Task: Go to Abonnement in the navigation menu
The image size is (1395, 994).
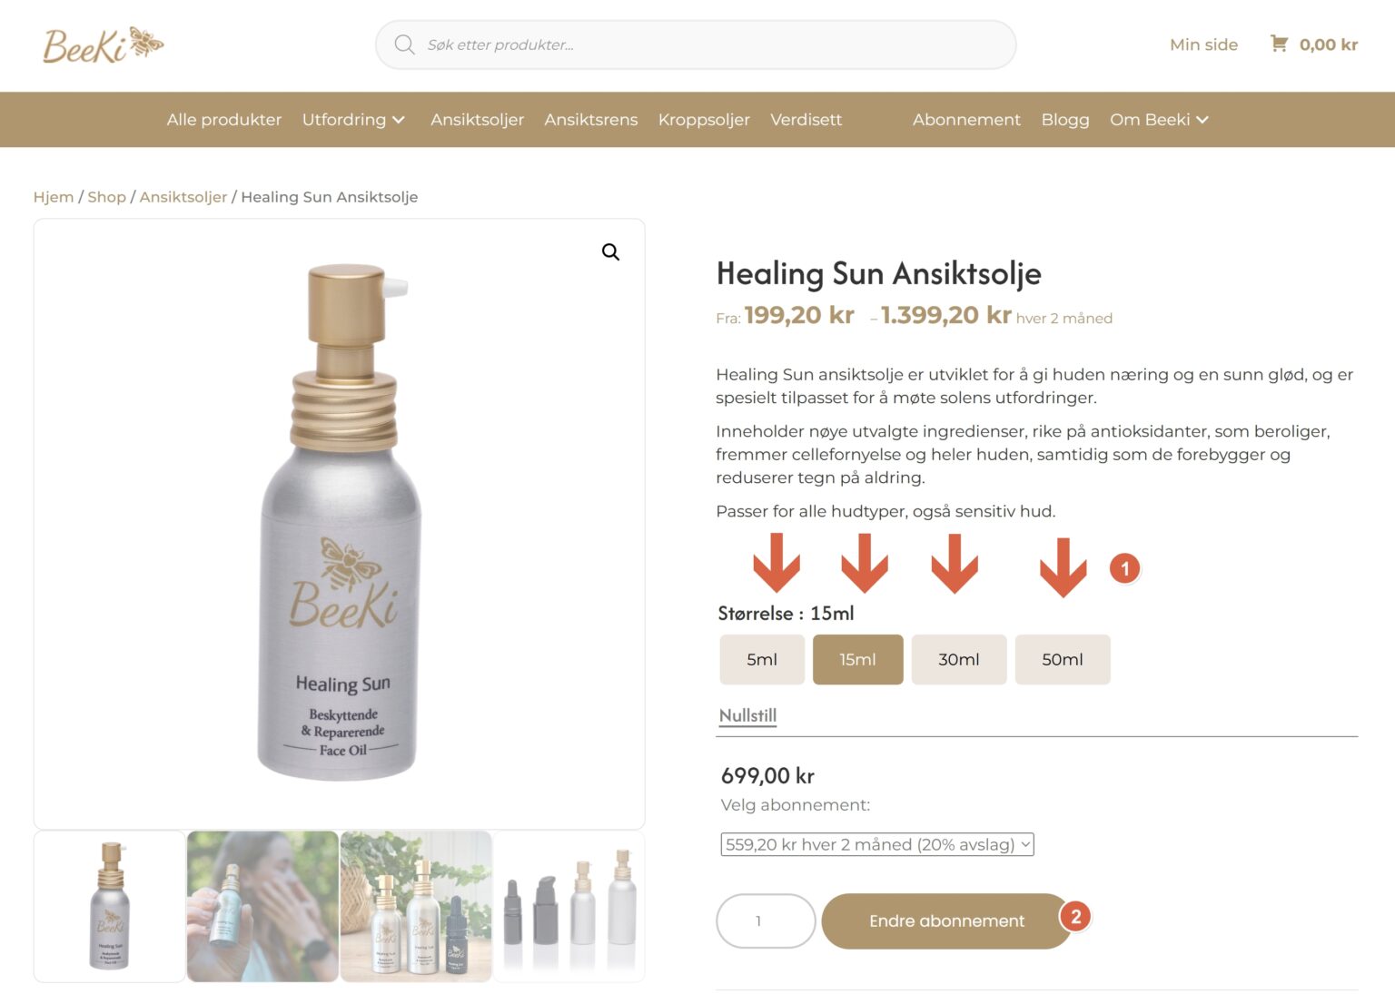Action: click(966, 120)
